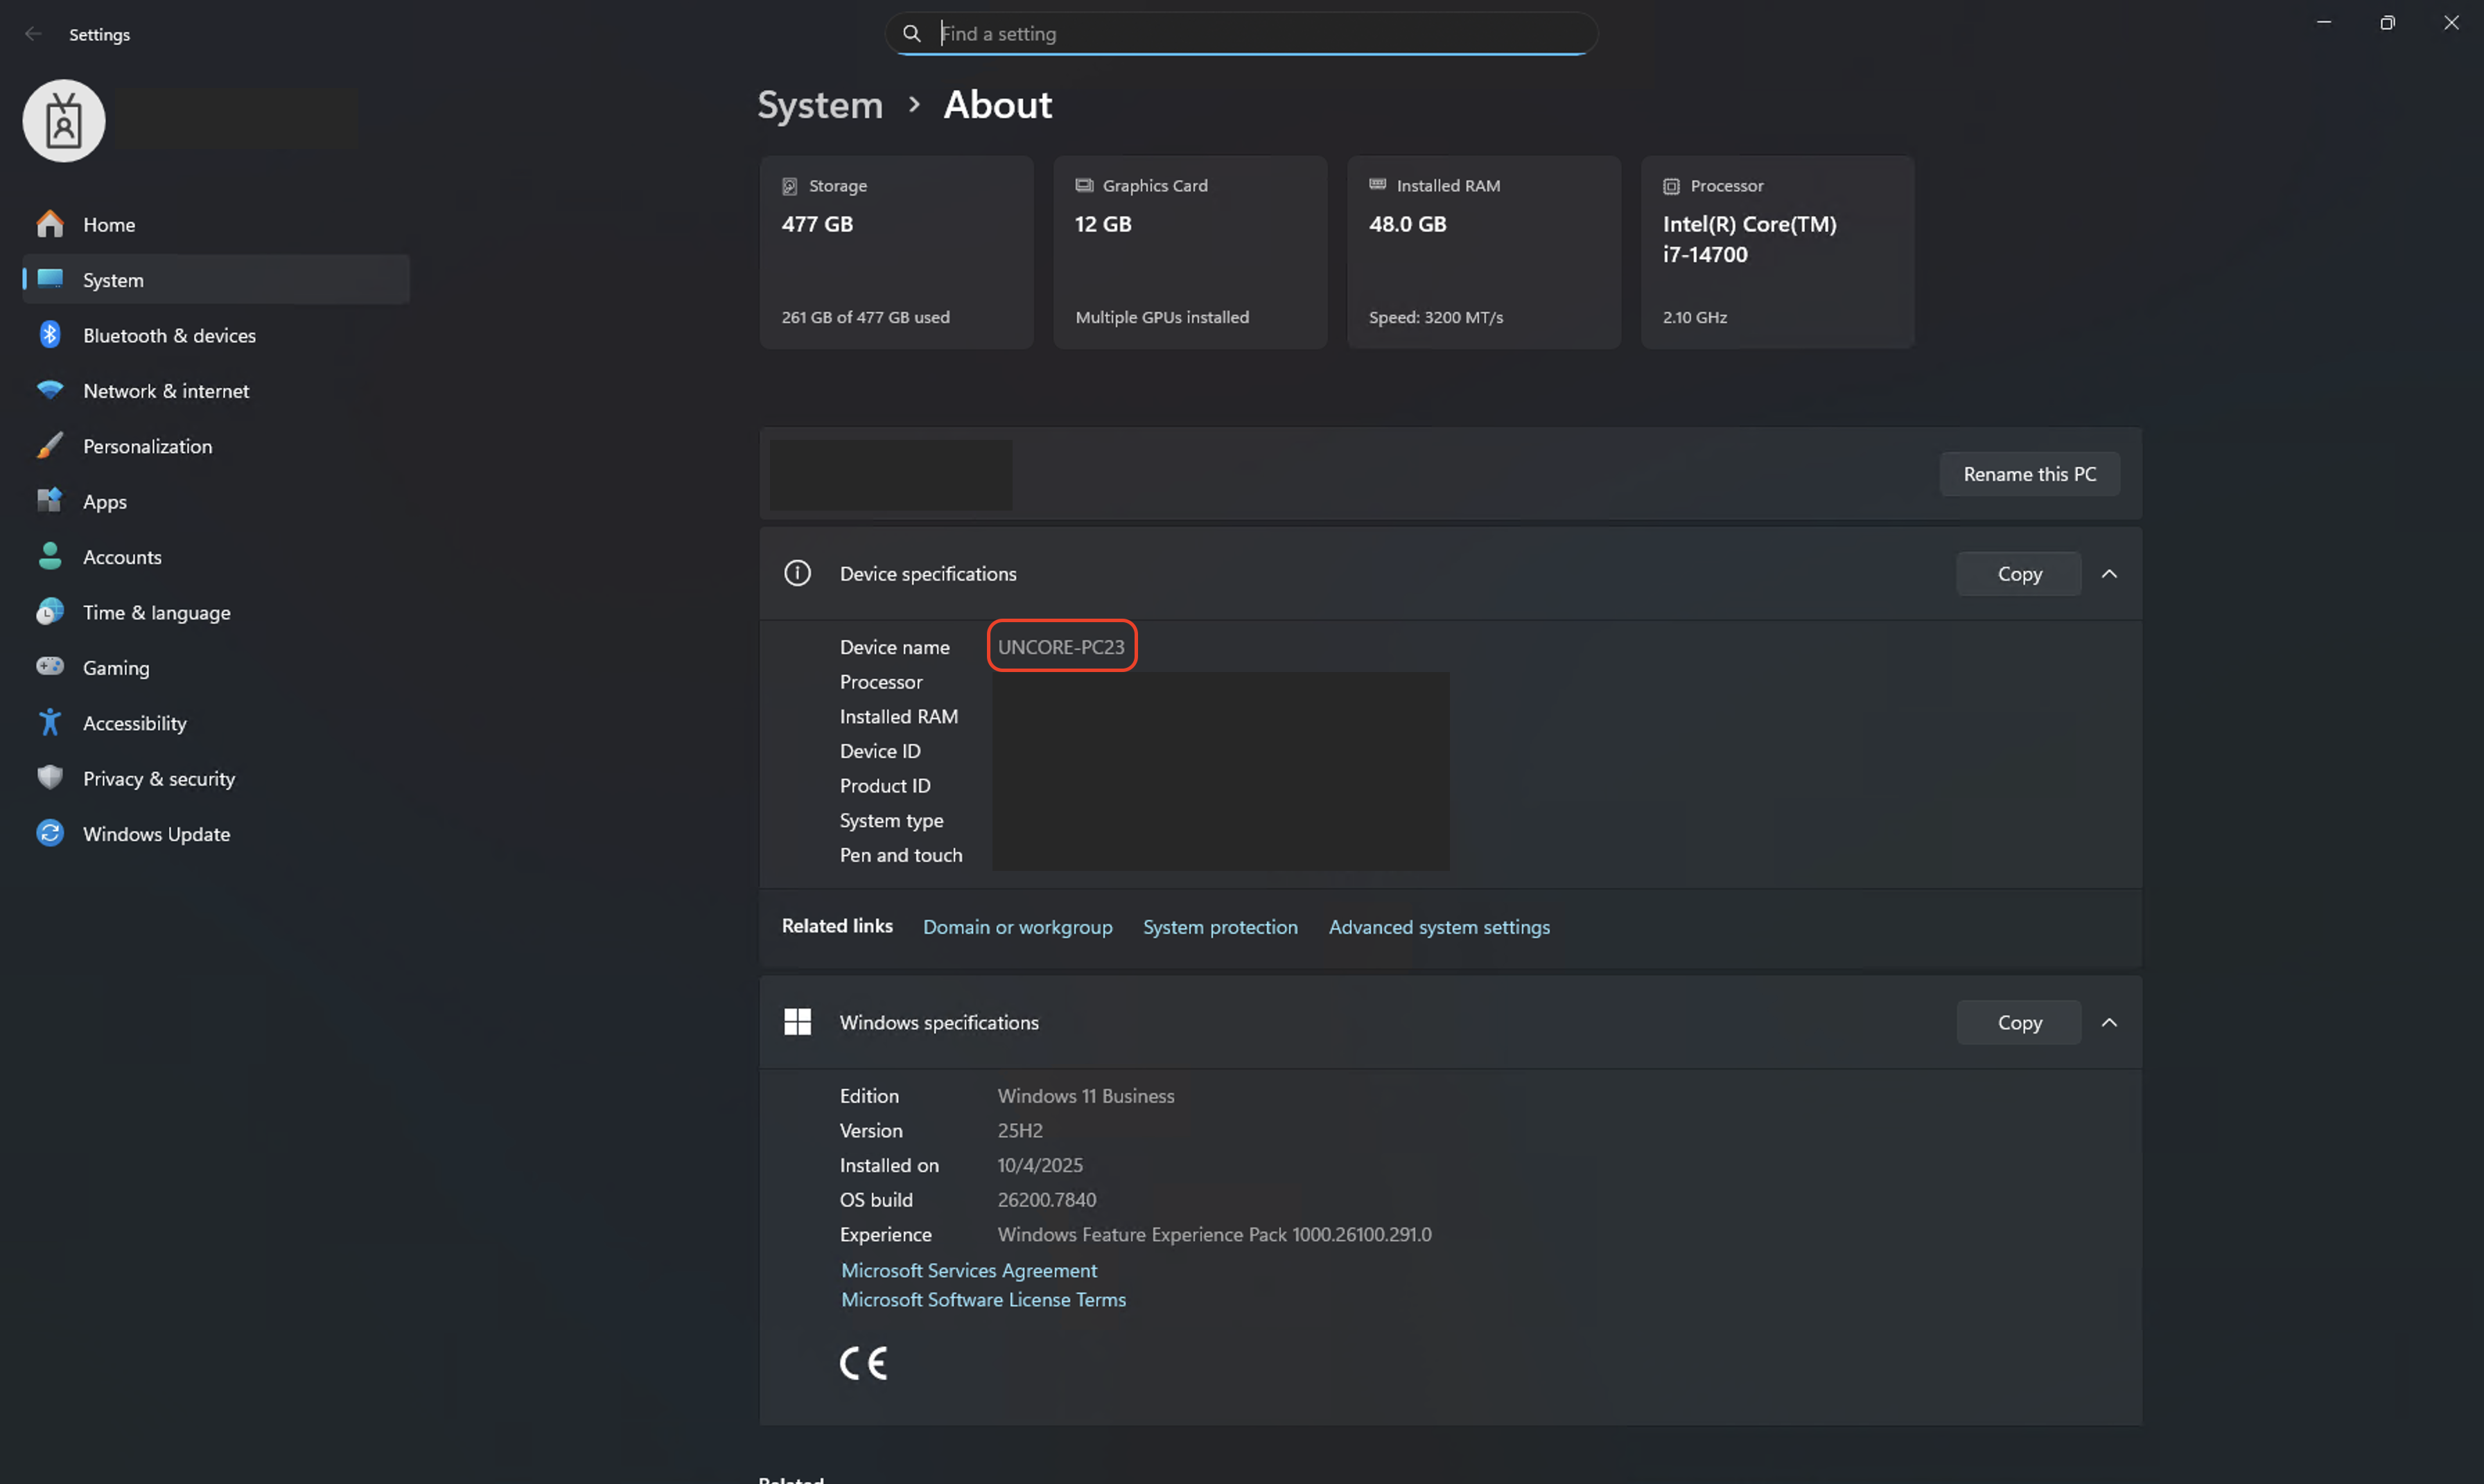Open the user profile avatar
Screen dimensions: 2484x1484
pos(64,121)
